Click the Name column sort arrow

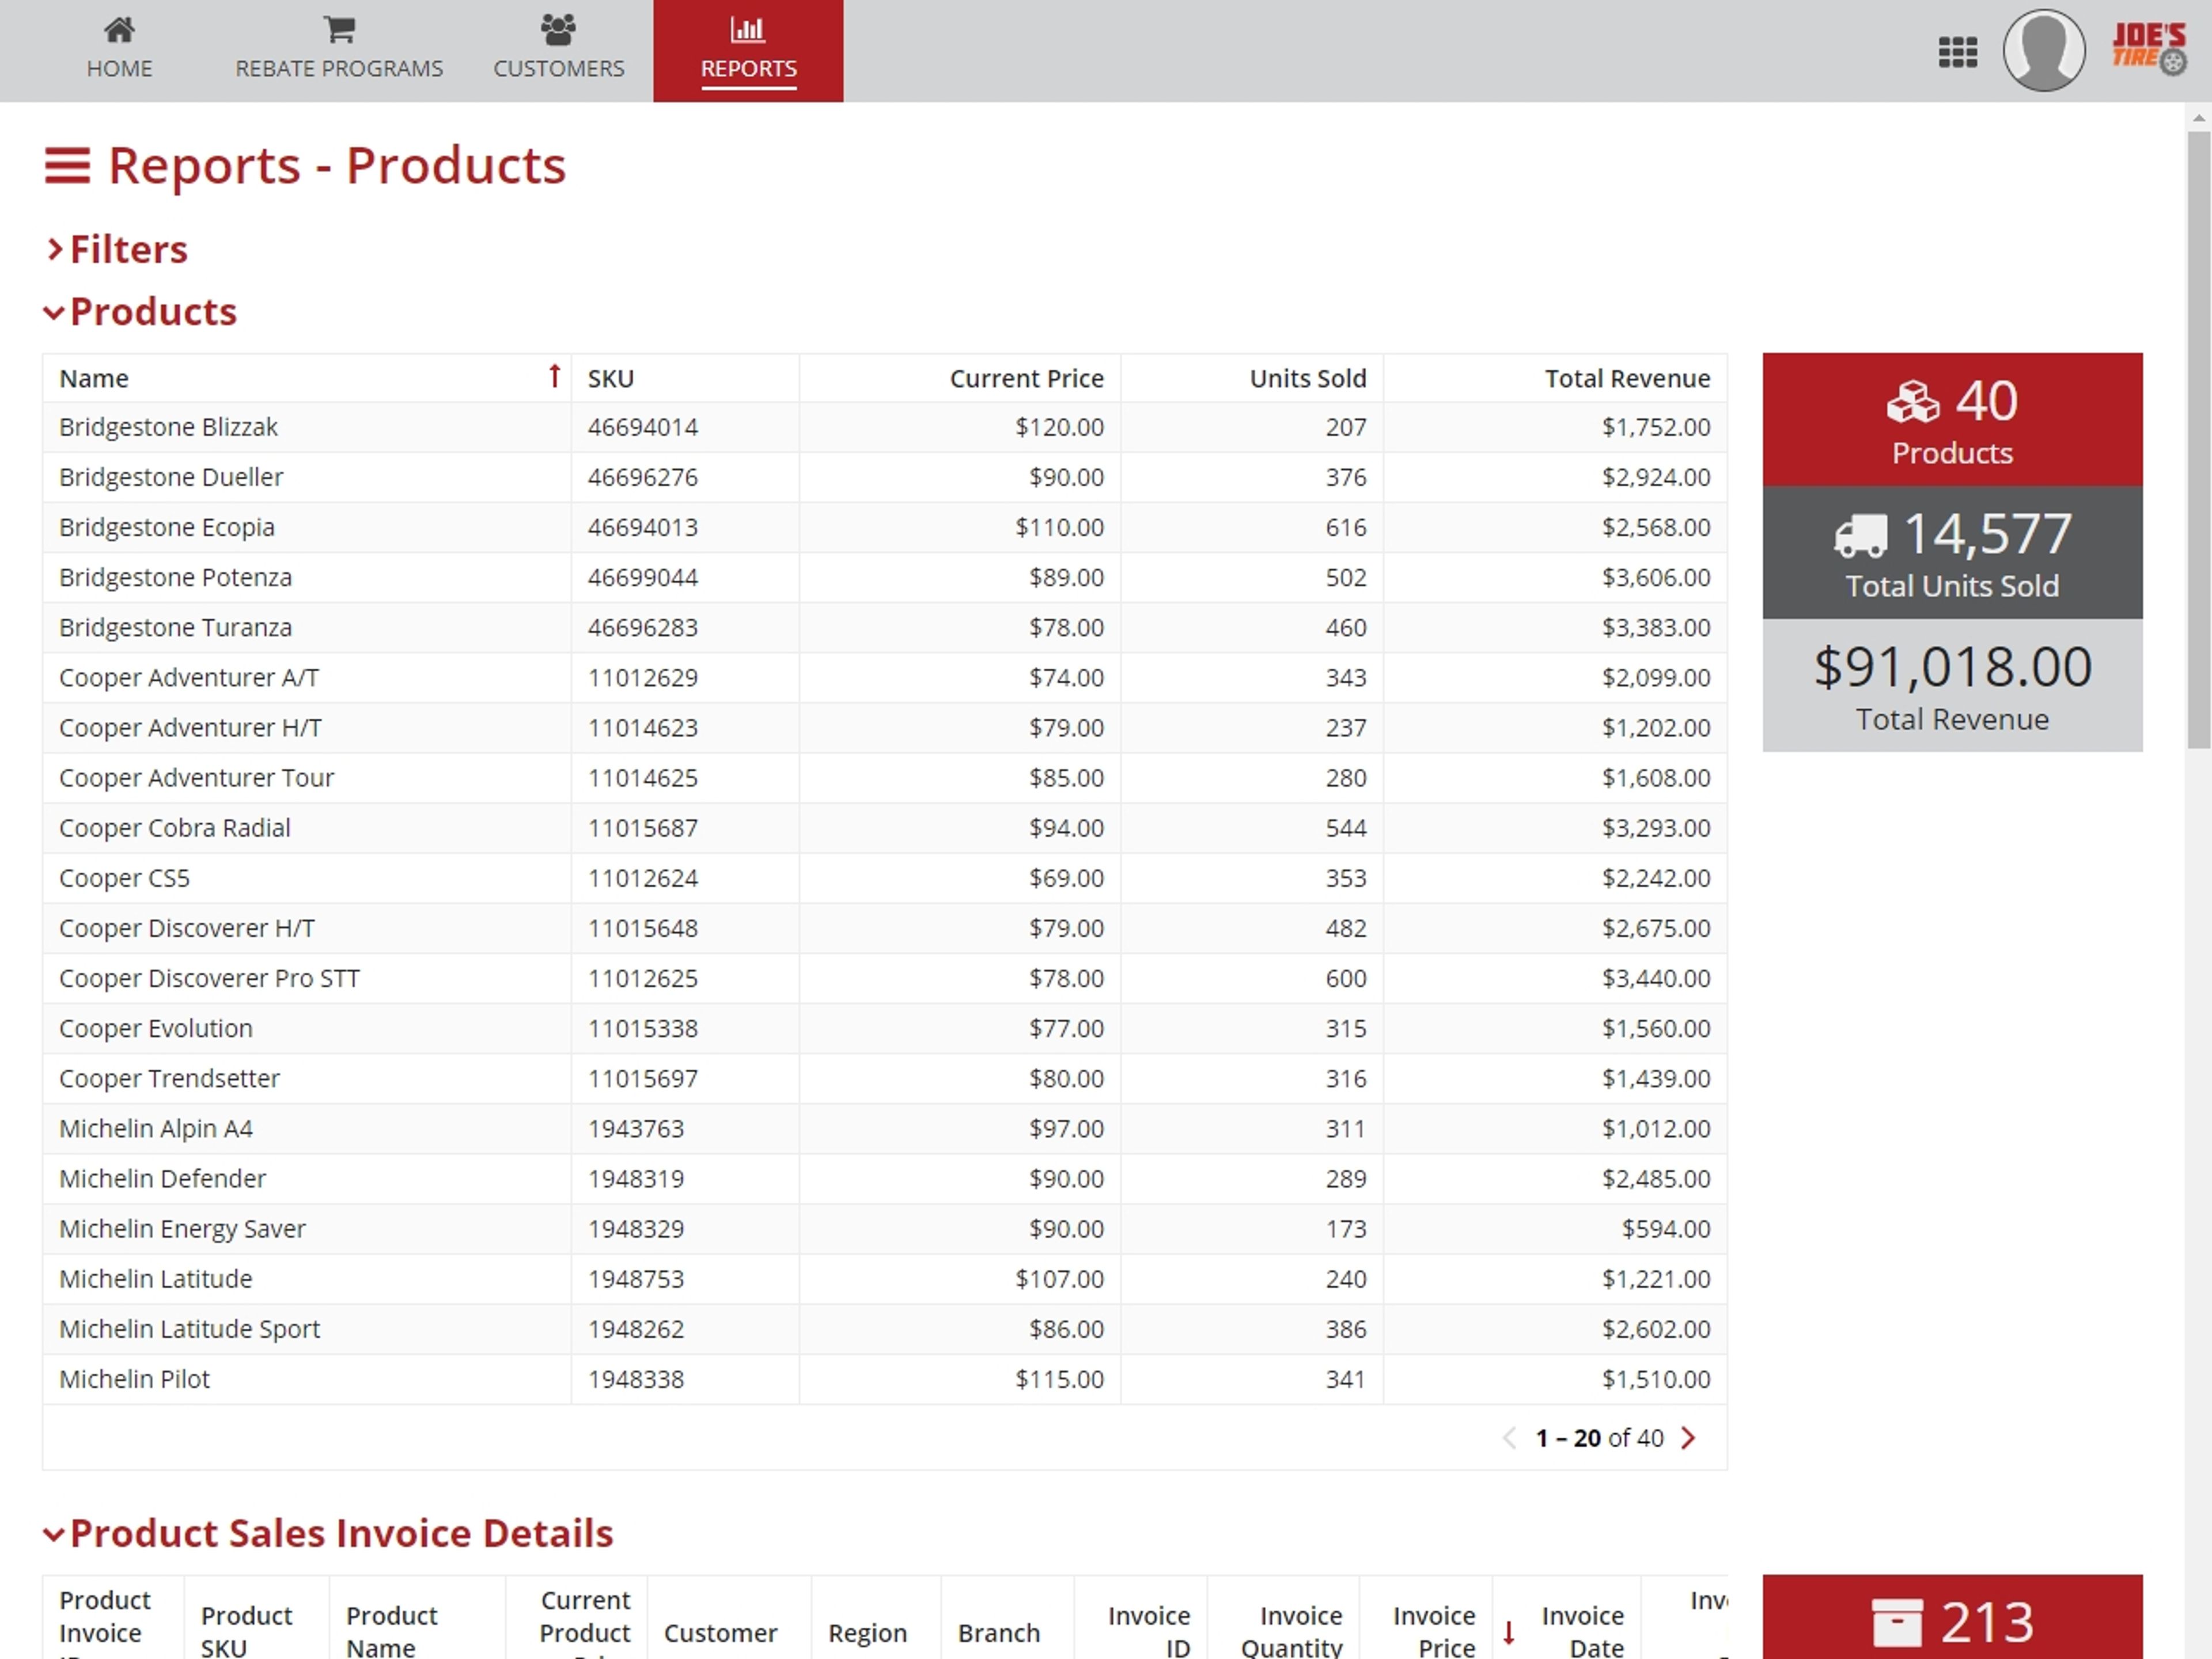tap(554, 376)
